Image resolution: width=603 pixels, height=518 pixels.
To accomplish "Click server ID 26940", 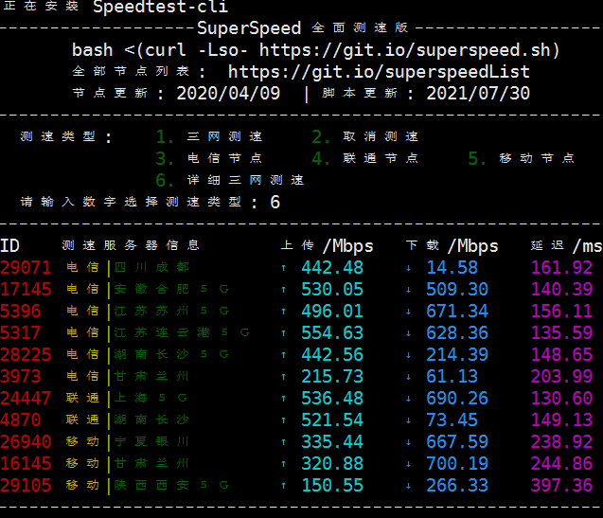I will tap(26, 441).
